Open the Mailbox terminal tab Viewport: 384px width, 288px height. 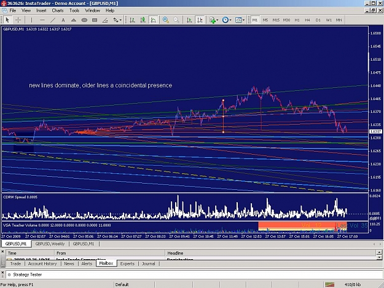point(106,263)
